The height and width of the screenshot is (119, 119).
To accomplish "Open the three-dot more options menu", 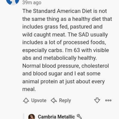I will click(108, 100).
